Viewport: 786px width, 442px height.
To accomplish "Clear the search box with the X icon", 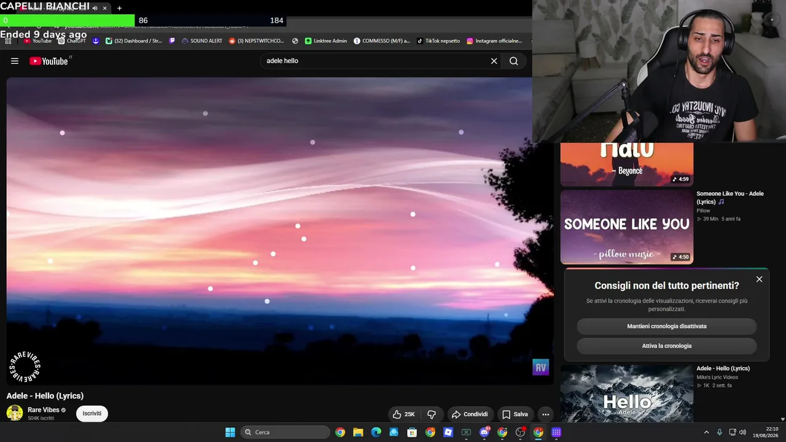I will coord(494,61).
